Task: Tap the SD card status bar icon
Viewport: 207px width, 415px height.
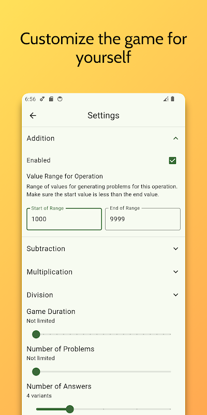Action: click(51, 99)
